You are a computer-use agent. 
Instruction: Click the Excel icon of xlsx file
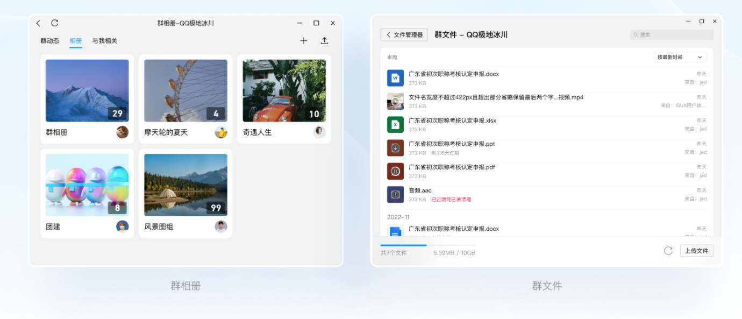click(395, 125)
